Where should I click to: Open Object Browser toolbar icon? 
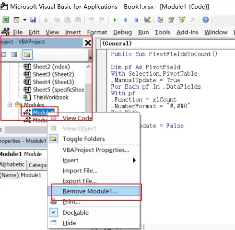[182, 20]
